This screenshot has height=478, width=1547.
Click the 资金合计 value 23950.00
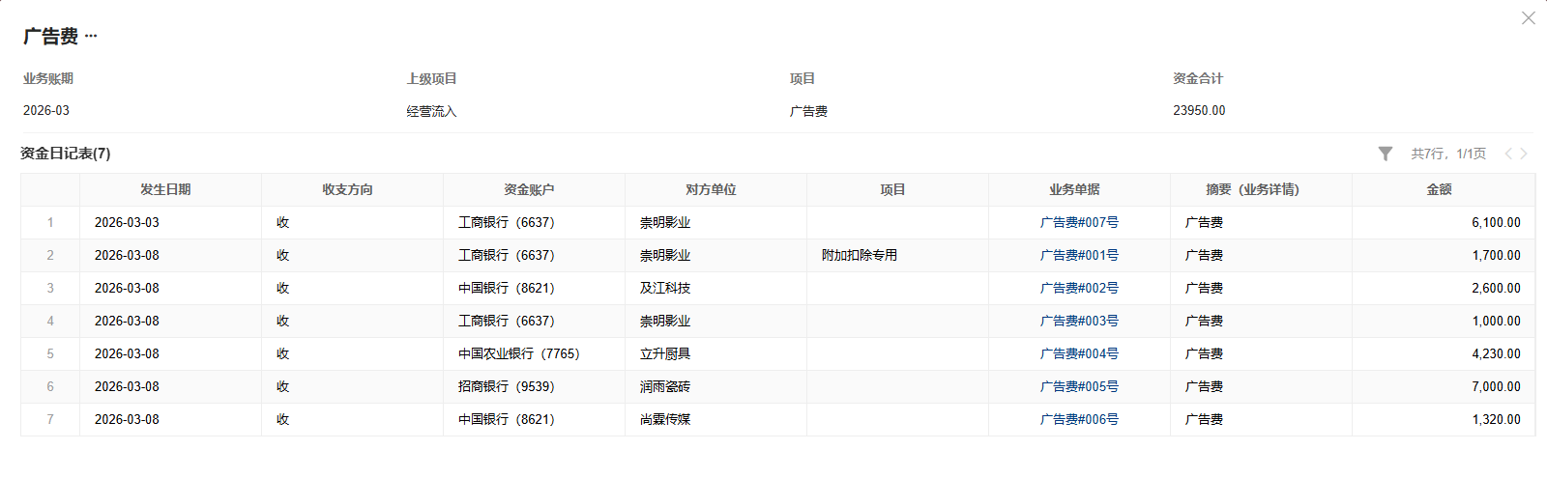pos(1199,110)
